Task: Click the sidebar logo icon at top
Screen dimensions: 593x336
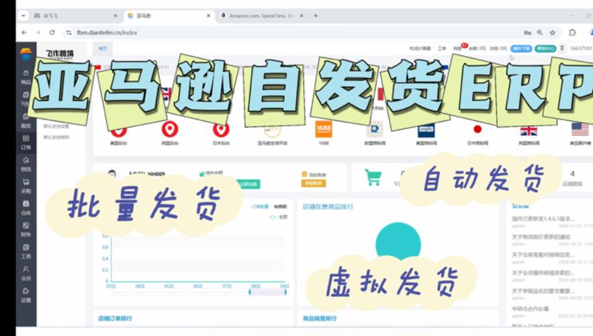Action: (x=26, y=54)
